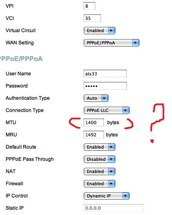Open the Default Route dropdown
This screenshot has width=172, height=215.
99,147
